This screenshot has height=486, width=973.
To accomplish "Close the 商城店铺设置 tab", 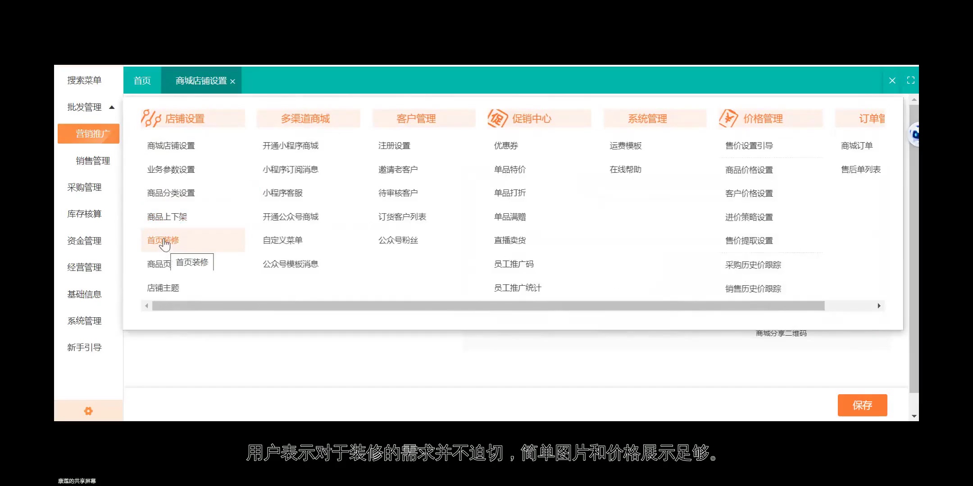I will 233,81.
